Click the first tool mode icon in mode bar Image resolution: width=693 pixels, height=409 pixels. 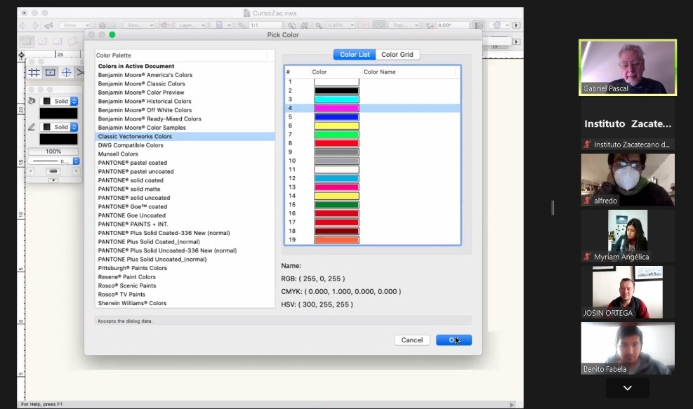(27, 41)
